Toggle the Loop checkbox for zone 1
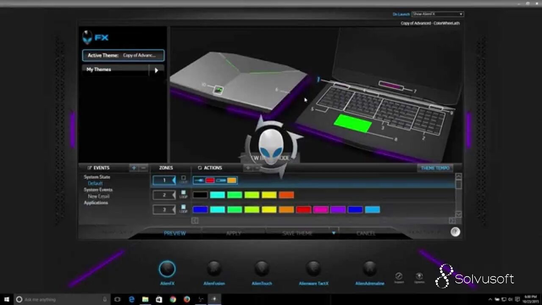Image resolution: width=542 pixels, height=305 pixels. pyautogui.click(x=183, y=178)
